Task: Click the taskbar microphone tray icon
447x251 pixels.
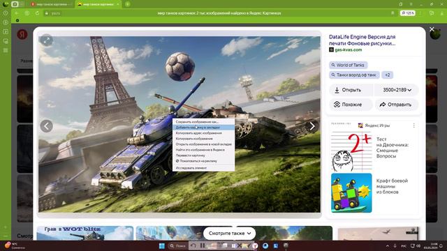Action: [395, 245]
